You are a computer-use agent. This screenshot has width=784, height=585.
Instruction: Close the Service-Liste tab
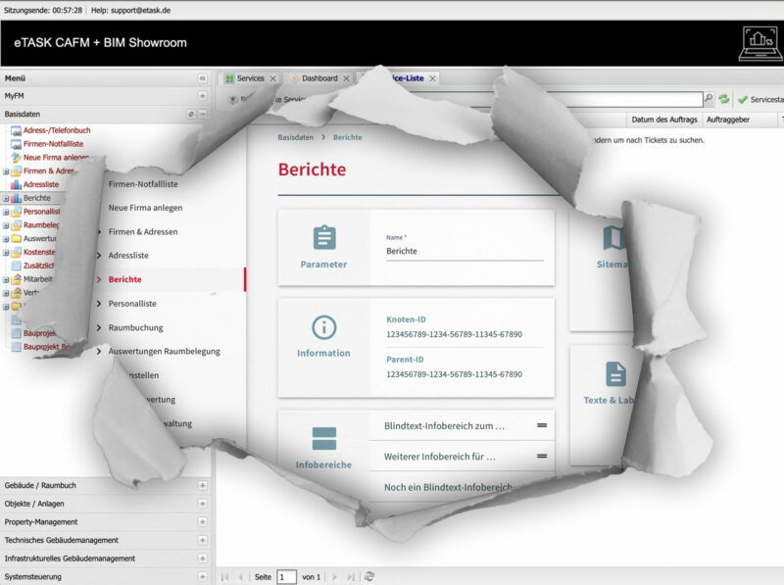click(x=432, y=78)
